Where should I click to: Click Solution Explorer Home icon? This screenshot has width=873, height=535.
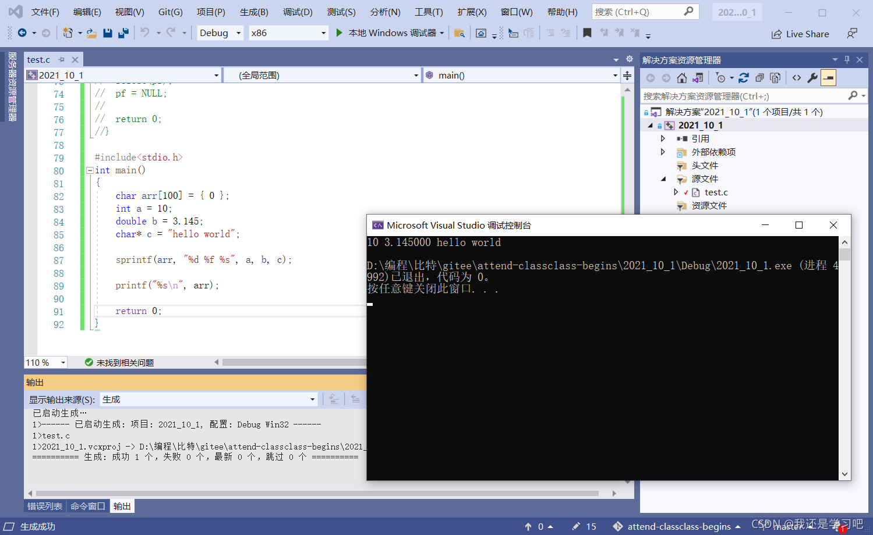tap(682, 78)
